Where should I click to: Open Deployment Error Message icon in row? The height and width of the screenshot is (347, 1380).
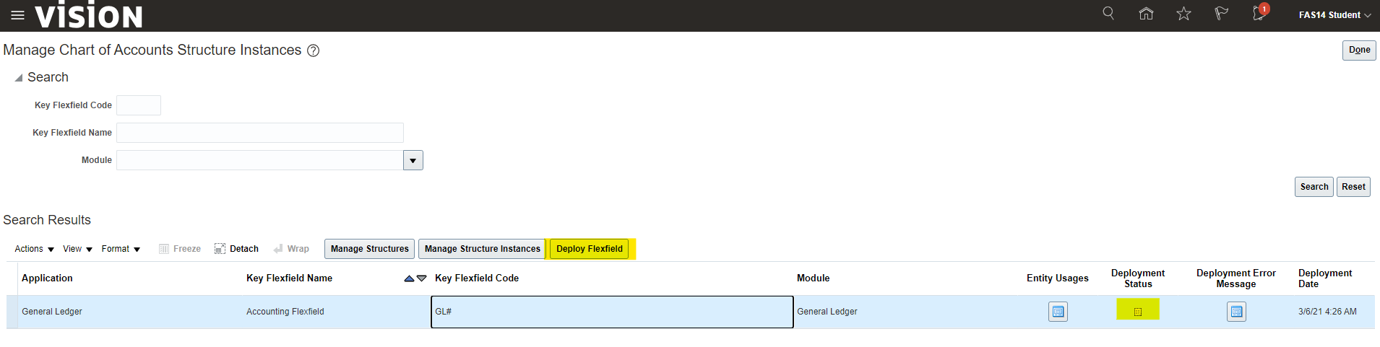point(1236,312)
